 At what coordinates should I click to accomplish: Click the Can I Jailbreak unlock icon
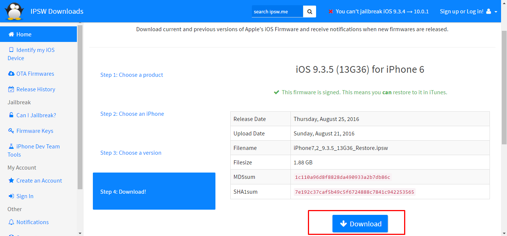pyautogui.click(x=11, y=115)
